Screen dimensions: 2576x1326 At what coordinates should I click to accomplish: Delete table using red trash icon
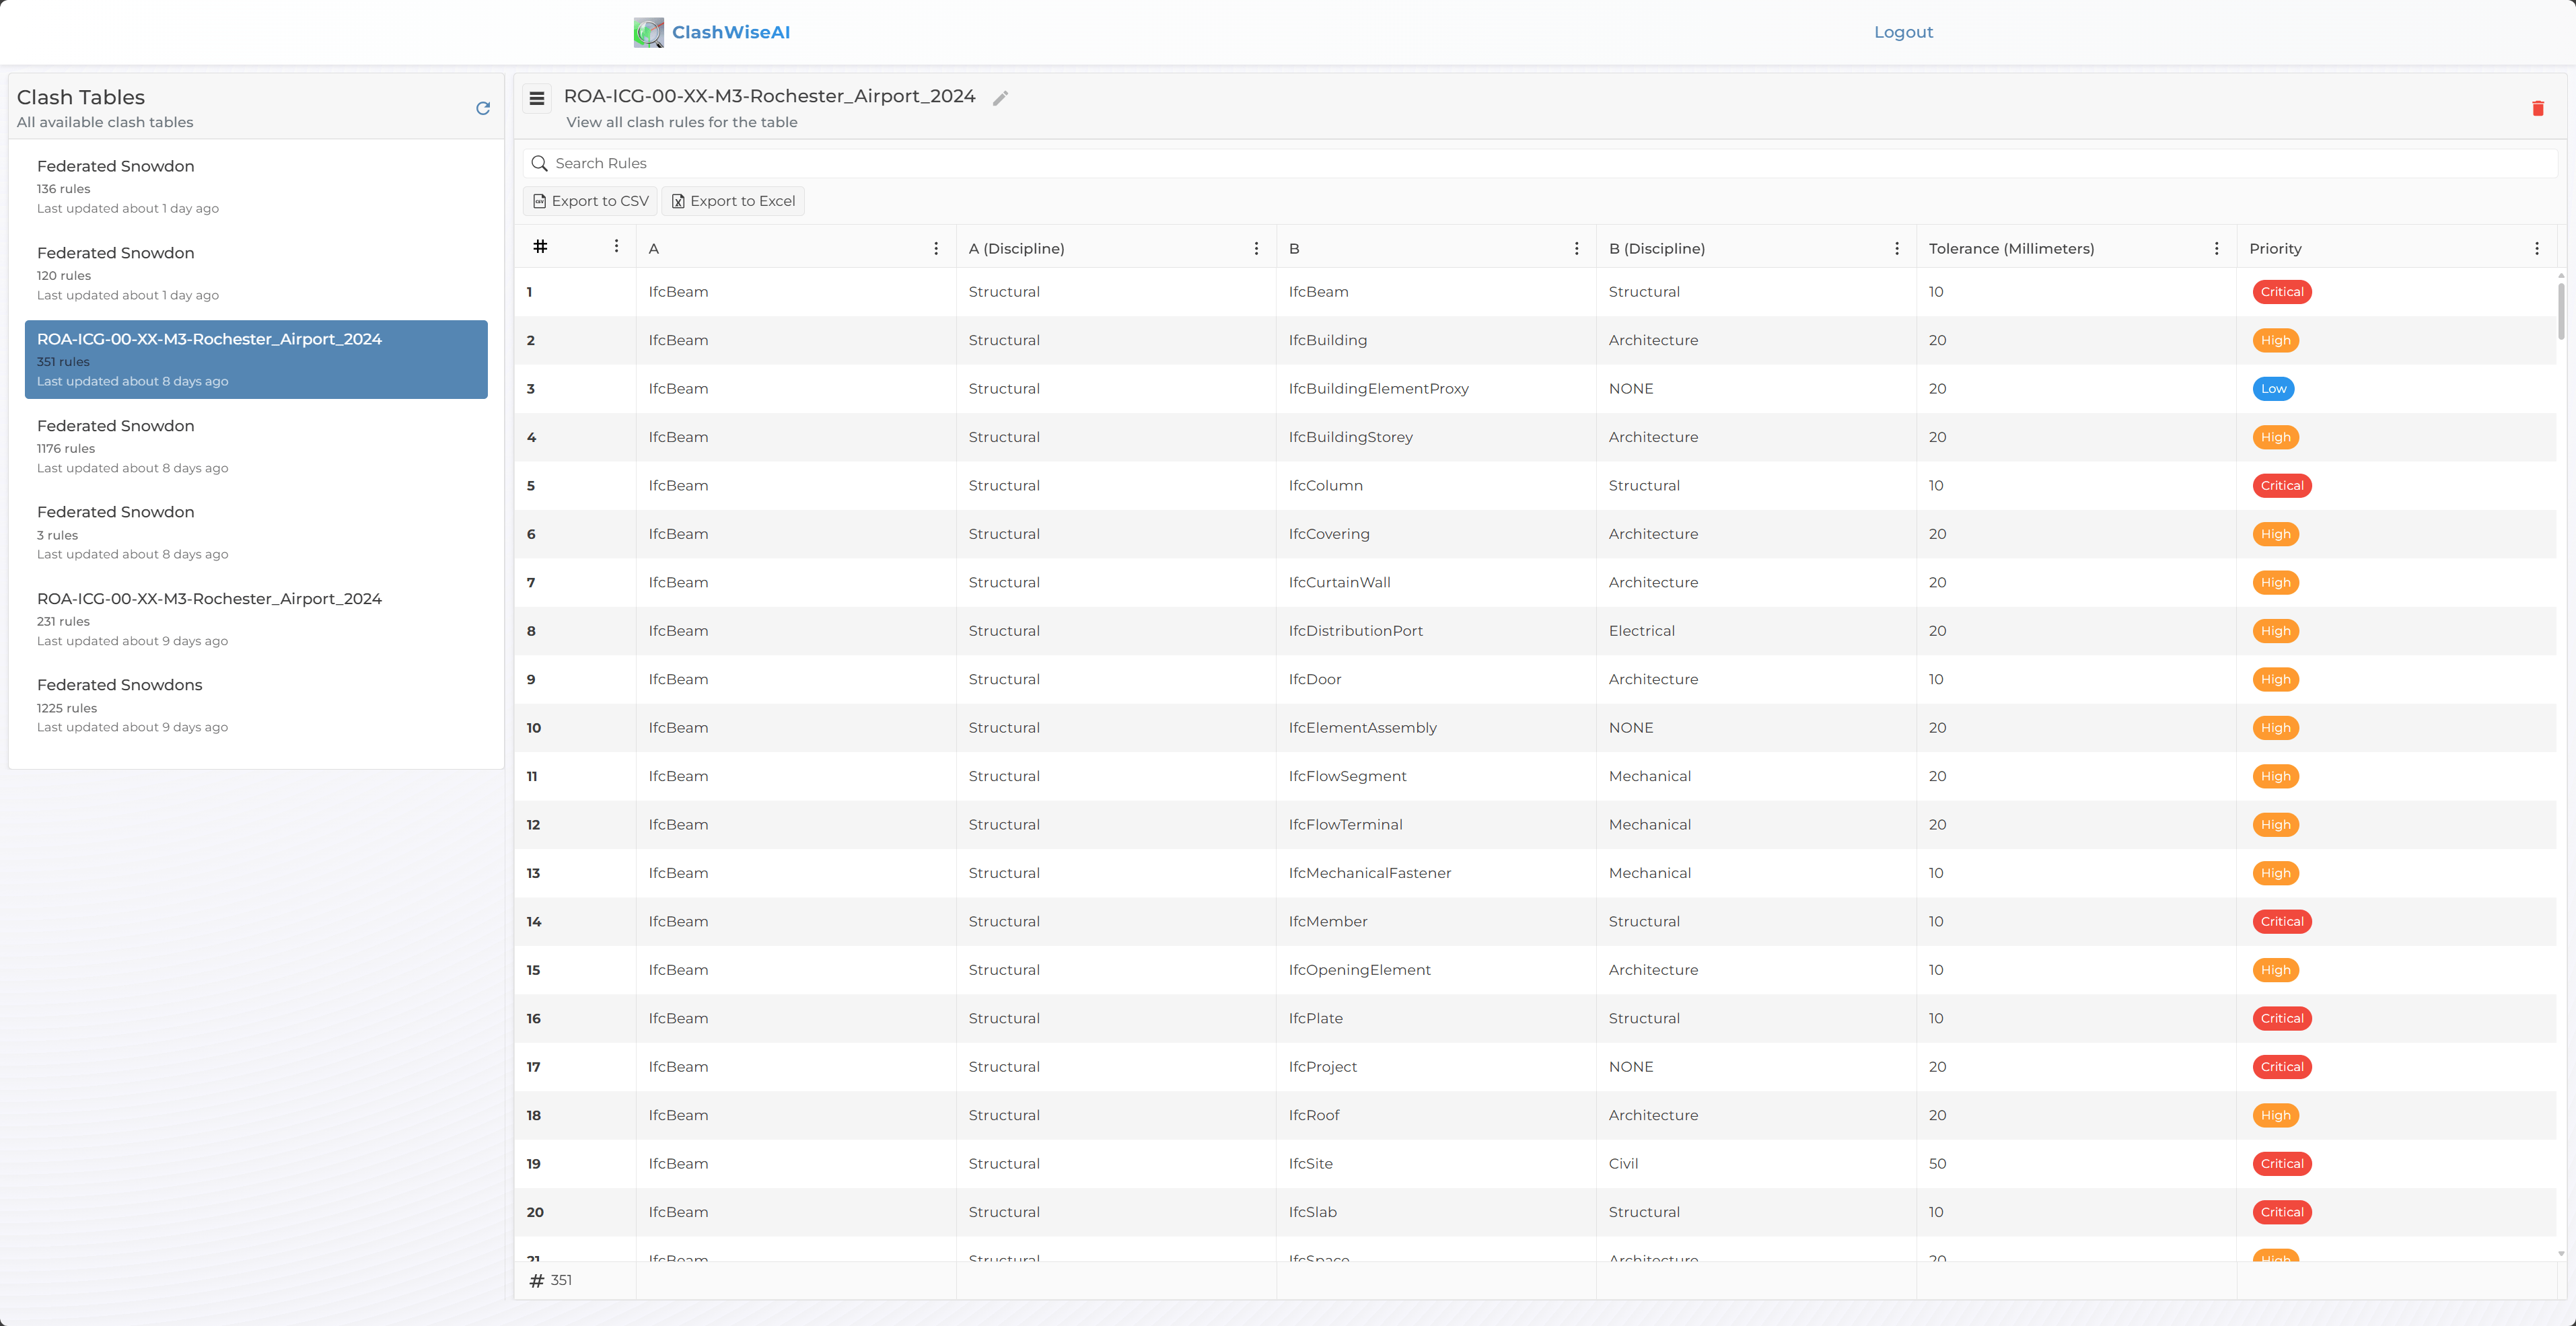(x=2537, y=108)
